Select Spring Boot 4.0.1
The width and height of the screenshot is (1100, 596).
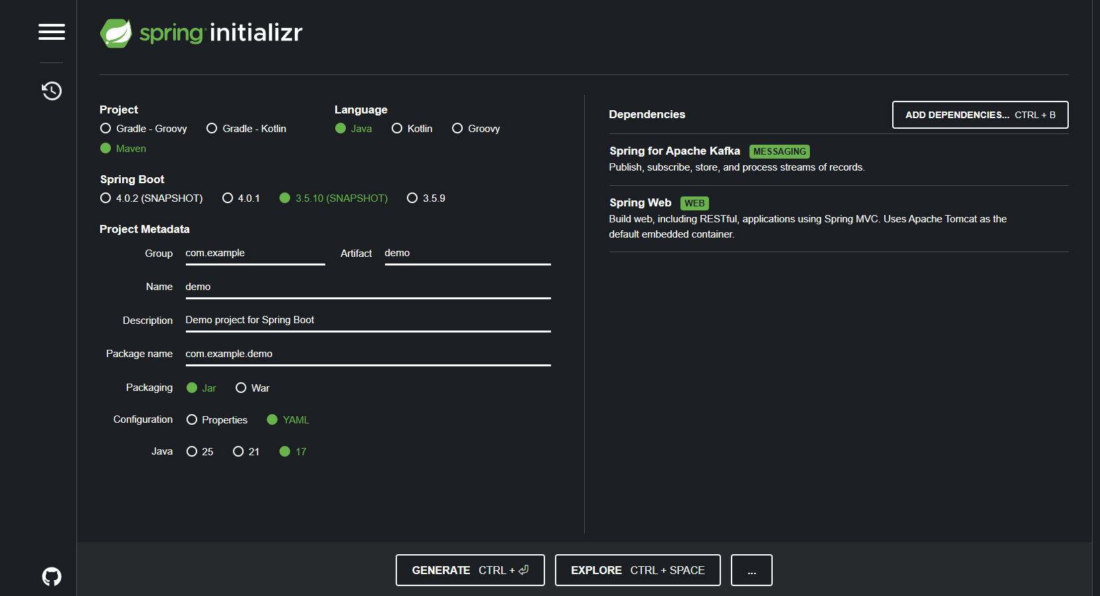click(x=241, y=198)
